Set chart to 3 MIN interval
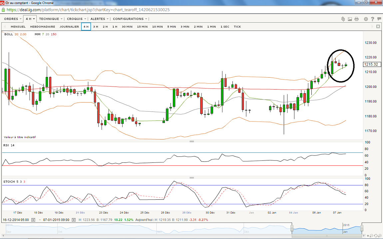383x239 pixels. tap(185, 27)
